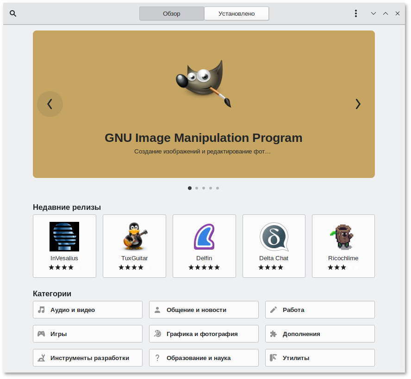Advance to the next featured banner
Viewport: 411px width, 379px height.
[358, 104]
